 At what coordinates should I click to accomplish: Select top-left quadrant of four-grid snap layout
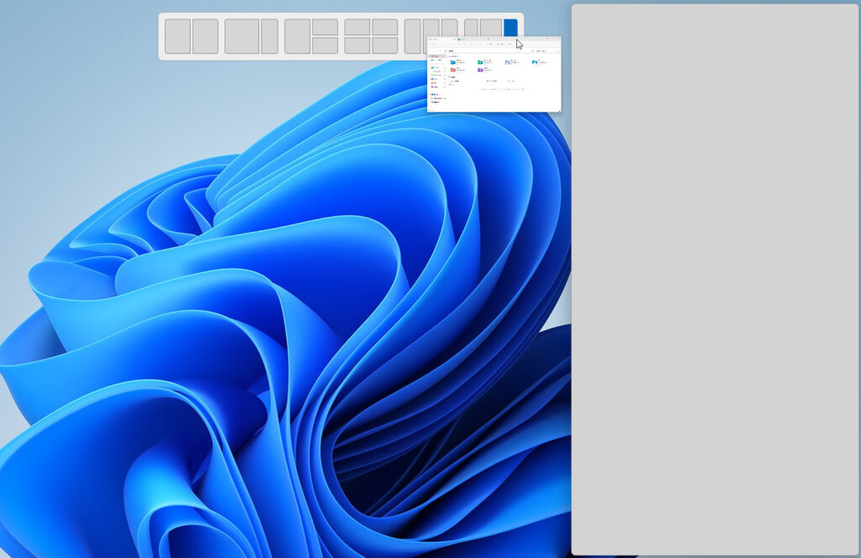point(357,27)
